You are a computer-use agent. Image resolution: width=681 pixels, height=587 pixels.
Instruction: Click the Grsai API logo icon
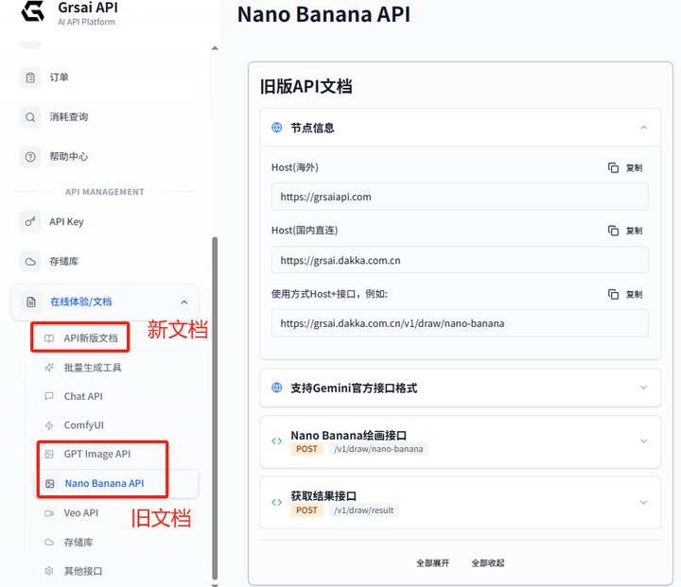[33, 10]
